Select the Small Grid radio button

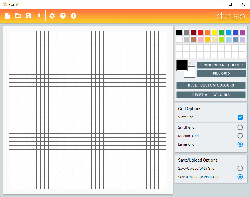coord(240,127)
